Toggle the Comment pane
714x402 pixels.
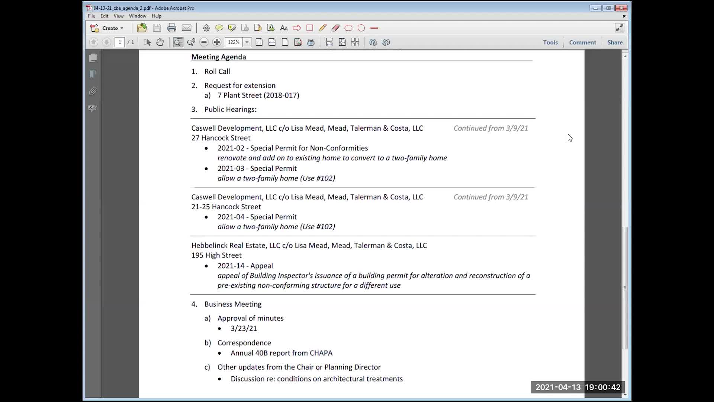582,42
